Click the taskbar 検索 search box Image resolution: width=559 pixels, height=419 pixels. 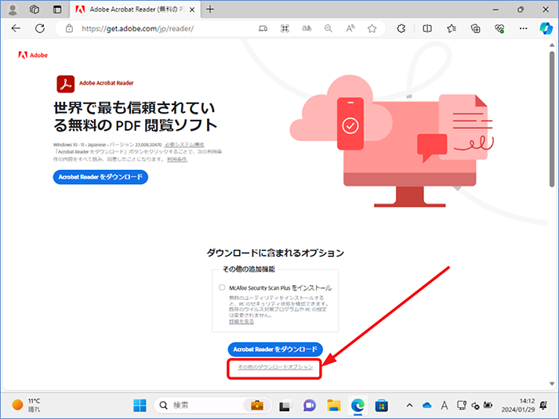pyautogui.click(x=212, y=405)
